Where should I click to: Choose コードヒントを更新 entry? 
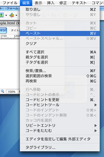coord(60,100)
